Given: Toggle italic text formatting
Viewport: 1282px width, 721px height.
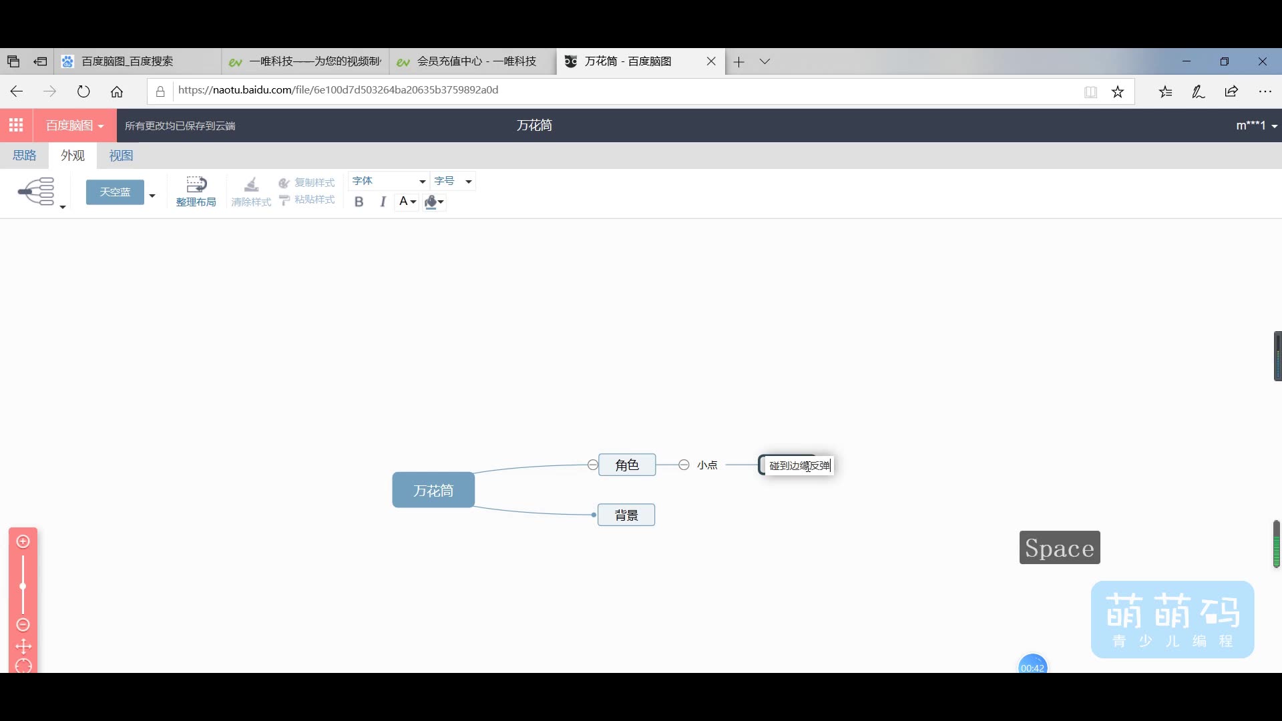Looking at the screenshot, I should (x=383, y=202).
